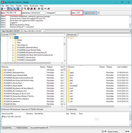The width and height of the screenshot is (132, 133).
Task: Open the File menu
Action: 3,6
